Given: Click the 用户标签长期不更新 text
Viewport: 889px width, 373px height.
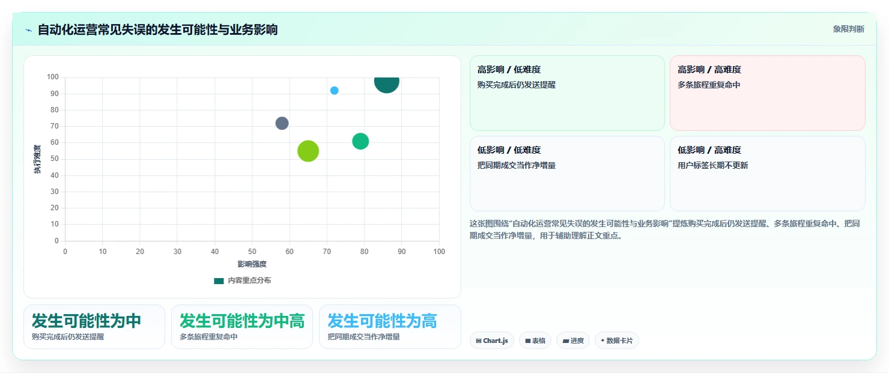Looking at the screenshot, I should pyautogui.click(x=713, y=166).
